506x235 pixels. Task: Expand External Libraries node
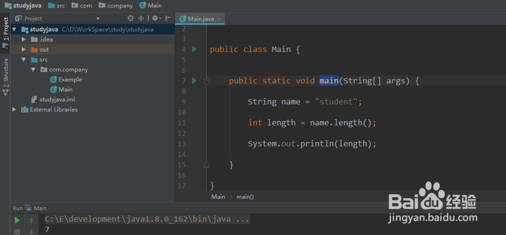[x=14, y=110]
